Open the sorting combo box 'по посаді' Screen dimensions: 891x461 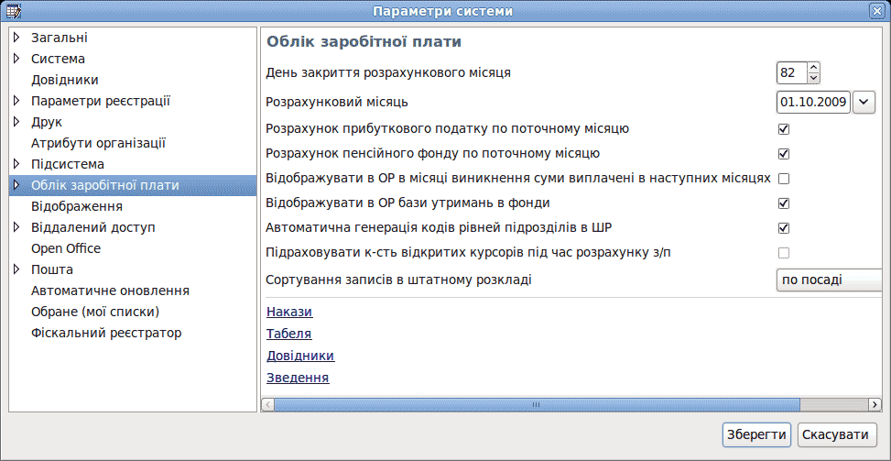pos(829,280)
